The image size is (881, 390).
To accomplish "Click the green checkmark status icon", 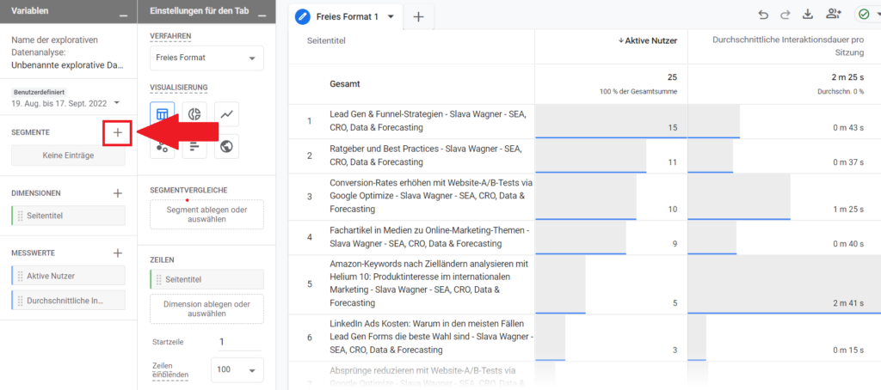I will (x=864, y=15).
